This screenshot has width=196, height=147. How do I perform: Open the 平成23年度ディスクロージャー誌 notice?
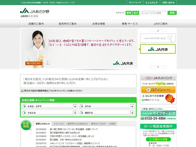(72, 136)
